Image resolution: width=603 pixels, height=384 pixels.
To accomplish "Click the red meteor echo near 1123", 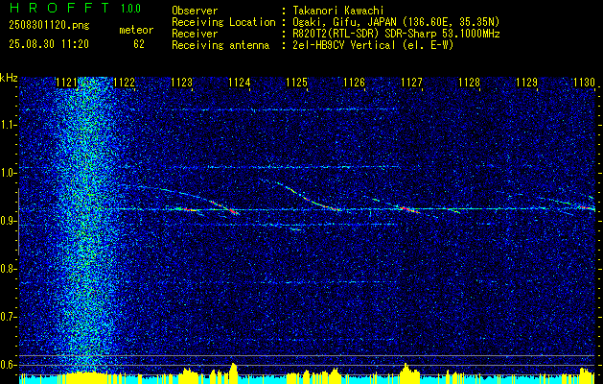I will point(187,209).
